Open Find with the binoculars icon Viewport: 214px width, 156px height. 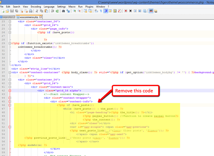pos(63,11)
